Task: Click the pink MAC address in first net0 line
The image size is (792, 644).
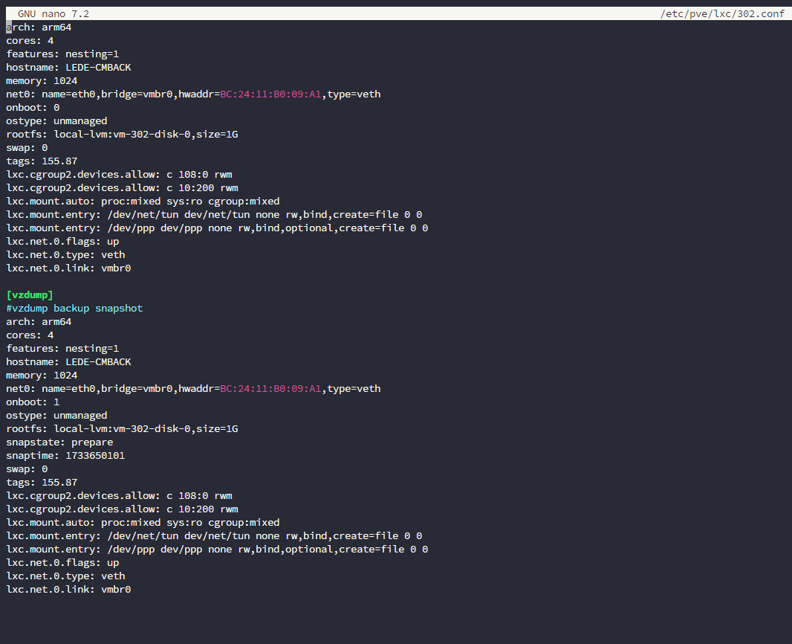Action: 270,94
